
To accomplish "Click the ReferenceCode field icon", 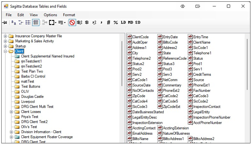I will pos(160,58).
